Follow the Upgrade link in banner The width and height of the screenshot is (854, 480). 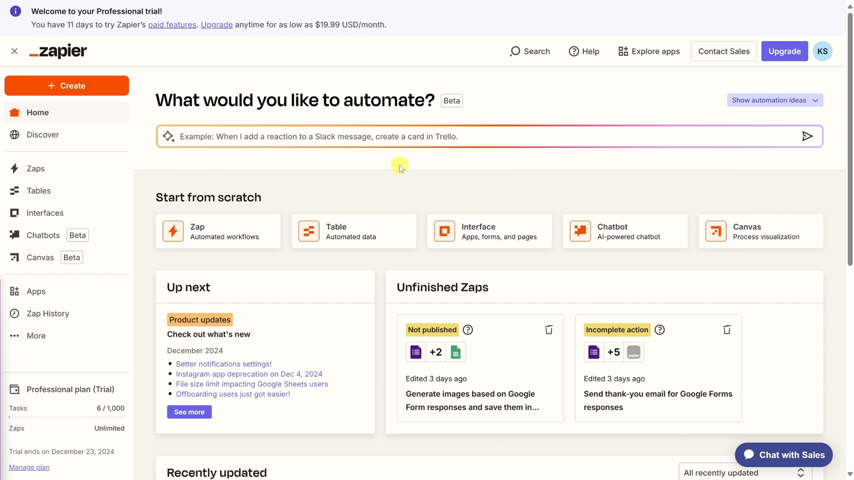tap(216, 25)
